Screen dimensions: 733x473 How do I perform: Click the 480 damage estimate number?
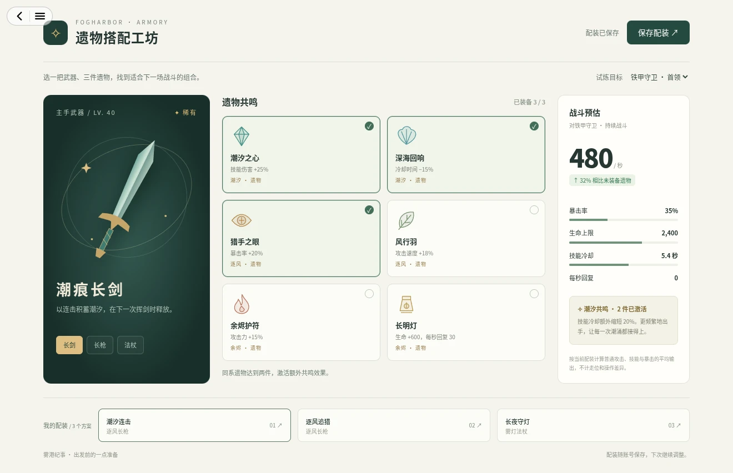click(591, 158)
